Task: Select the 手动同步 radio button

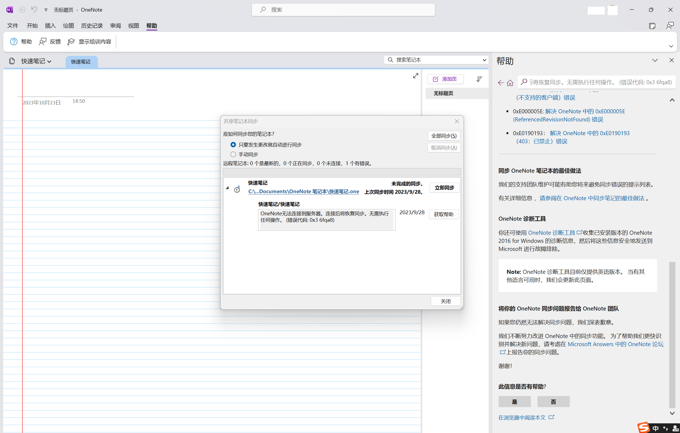Action: pyautogui.click(x=233, y=154)
